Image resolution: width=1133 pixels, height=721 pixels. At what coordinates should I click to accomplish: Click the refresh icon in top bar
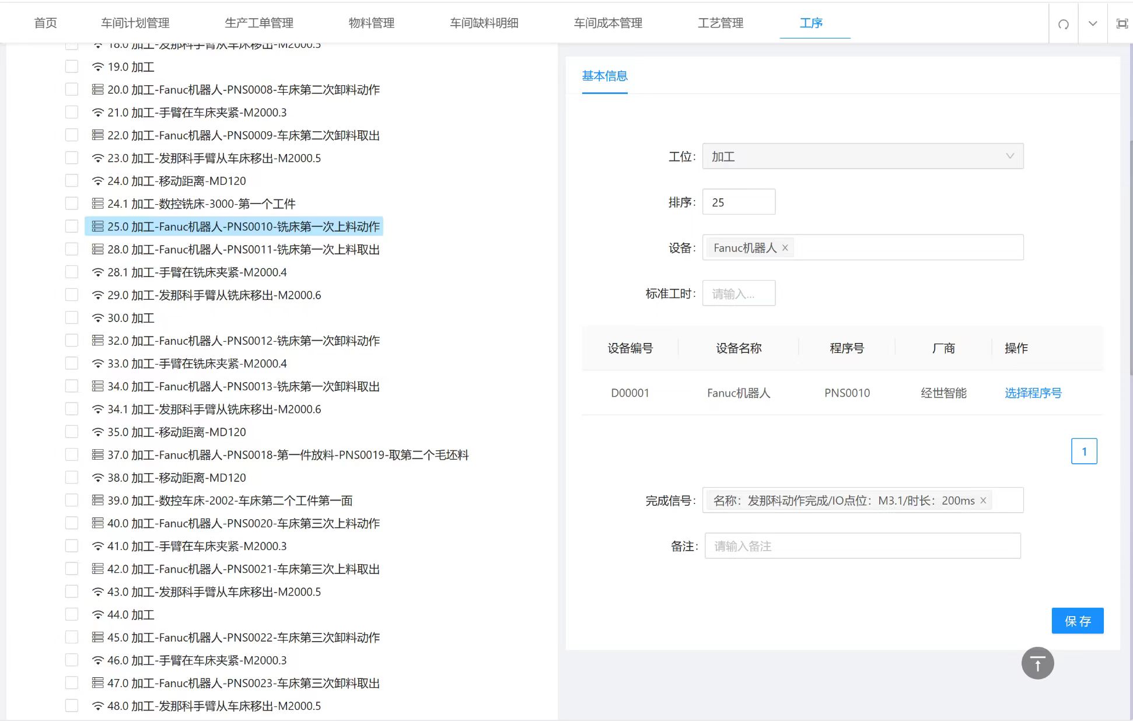pyautogui.click(x=1063, y=24)
